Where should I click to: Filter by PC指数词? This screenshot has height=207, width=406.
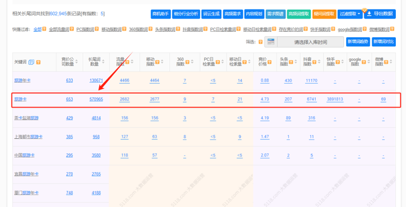tap(85, 29)
